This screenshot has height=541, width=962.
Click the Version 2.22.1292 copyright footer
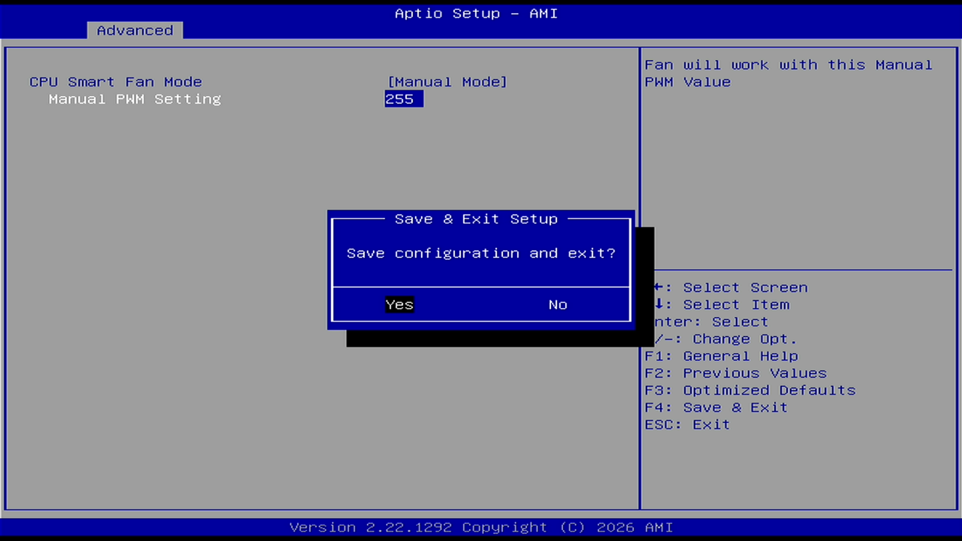[x=481, y=527]
